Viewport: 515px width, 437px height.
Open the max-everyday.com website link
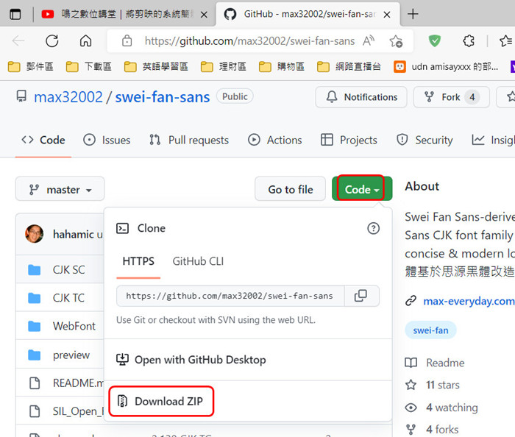pos(469,301)
